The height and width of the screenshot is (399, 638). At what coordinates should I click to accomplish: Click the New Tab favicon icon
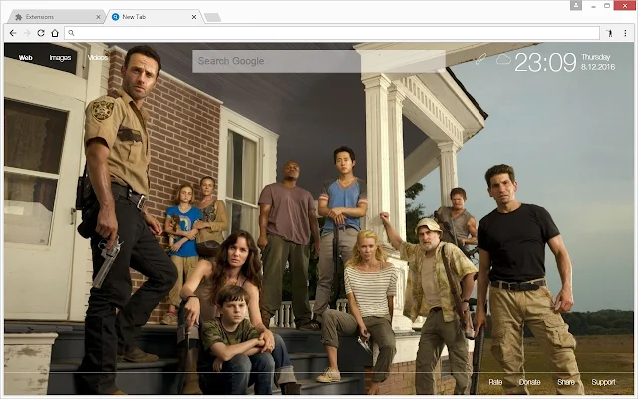[x=116, y=17]
